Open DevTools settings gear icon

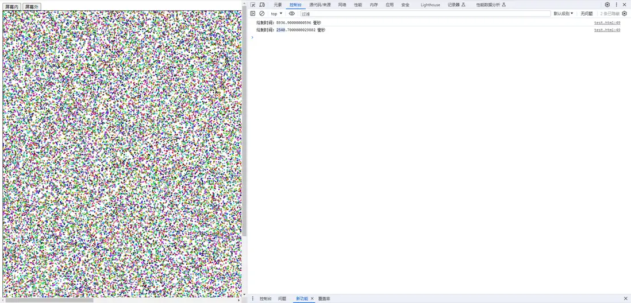coord(607,5)
